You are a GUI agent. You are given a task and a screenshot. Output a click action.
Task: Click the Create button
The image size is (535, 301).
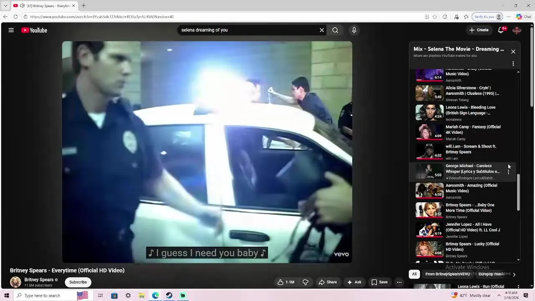pyautogui.click(x=479, y=30)
